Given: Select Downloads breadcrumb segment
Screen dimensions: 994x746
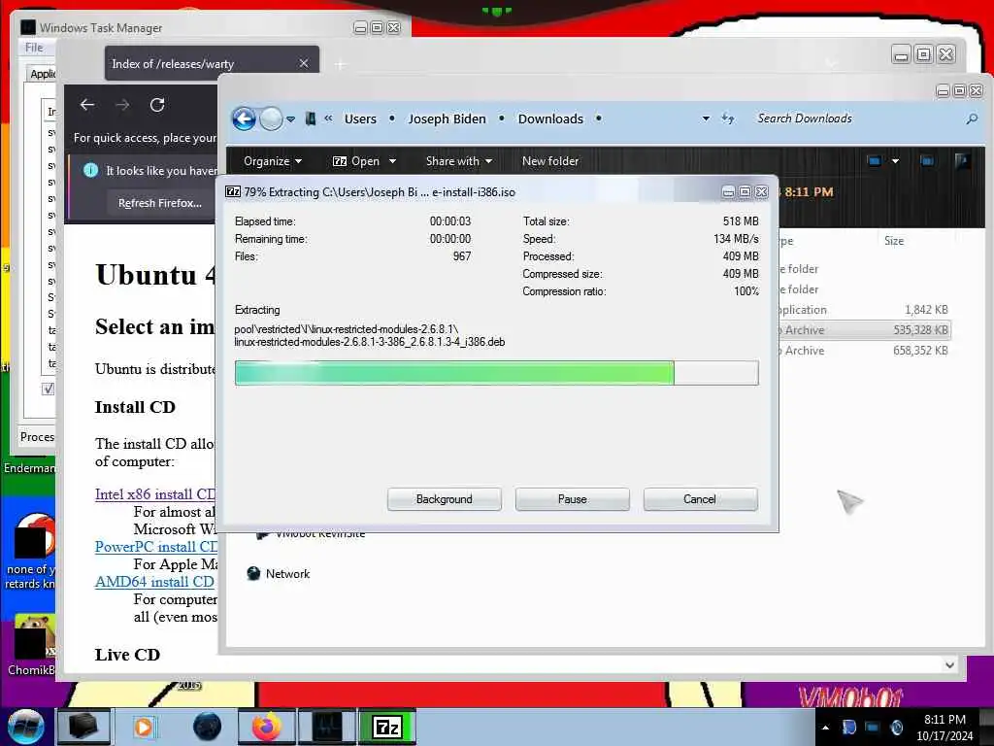Looking at the screenshot, I should tap(550, 119).
